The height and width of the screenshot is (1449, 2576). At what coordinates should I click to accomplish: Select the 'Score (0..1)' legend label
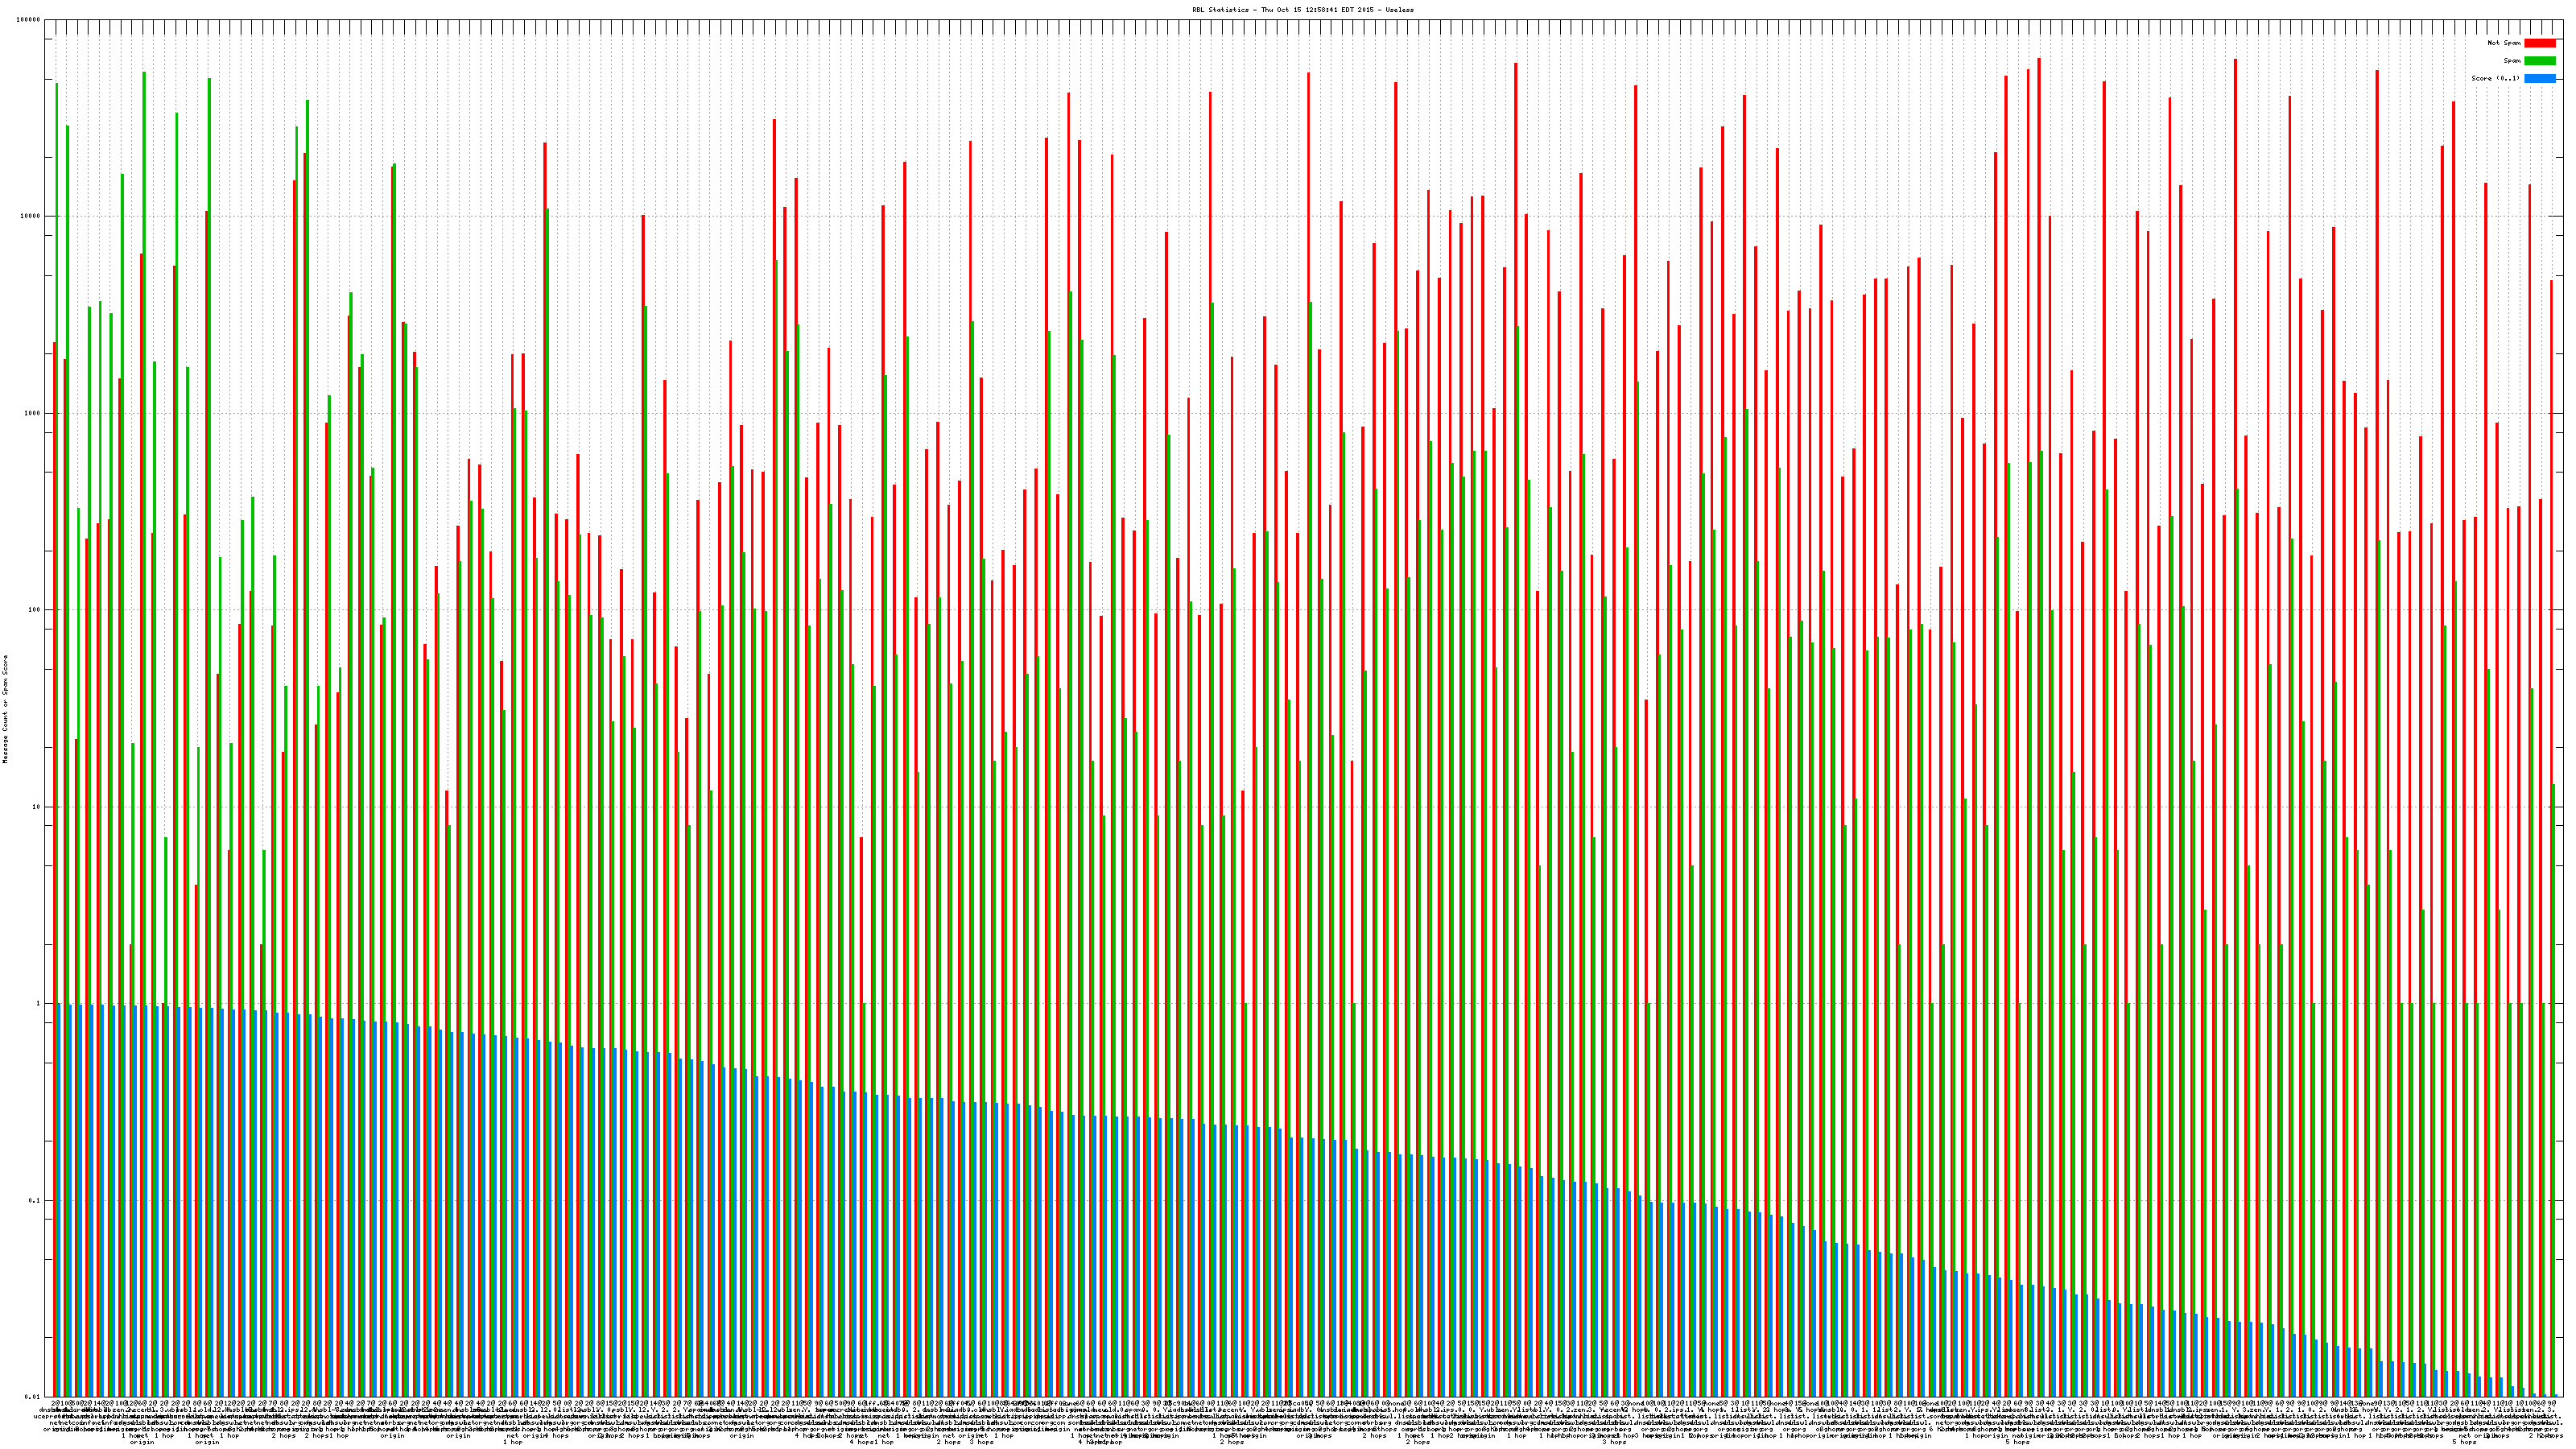pyautogui.click(x=2495, y=78)
